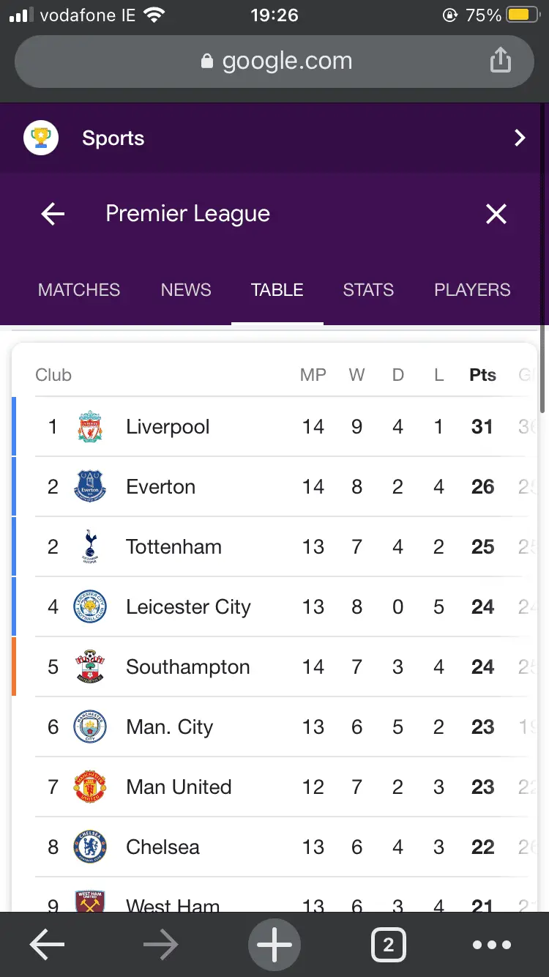Screen dimensions: 549x977
Task: Tap the Everton club crest
Action: (x=90, y=487)
